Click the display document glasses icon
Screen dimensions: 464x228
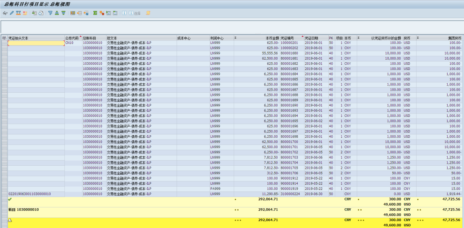point(5,13)
